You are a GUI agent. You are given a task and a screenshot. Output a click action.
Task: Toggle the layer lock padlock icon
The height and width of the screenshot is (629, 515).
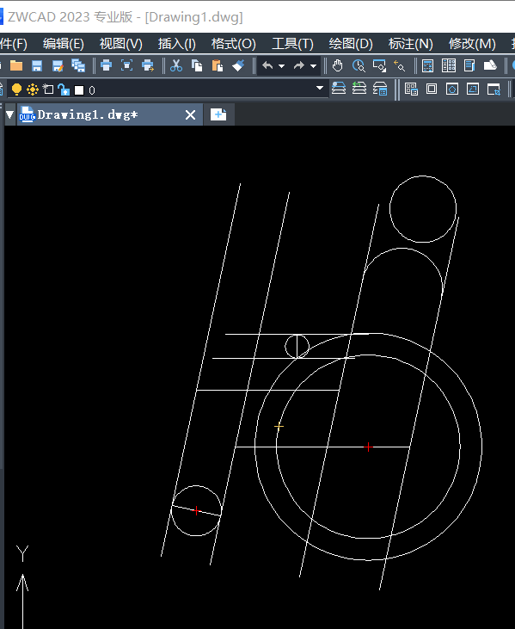pyautogui.click(x=64, y=89)
